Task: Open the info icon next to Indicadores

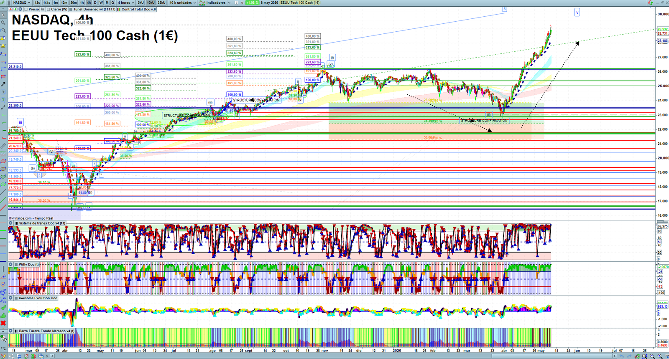Action: tap(236, 3)
